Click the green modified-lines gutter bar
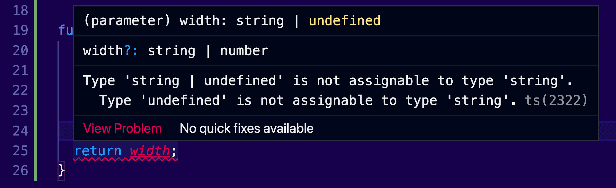Screen dimensions: 616x188 point(35,90)
